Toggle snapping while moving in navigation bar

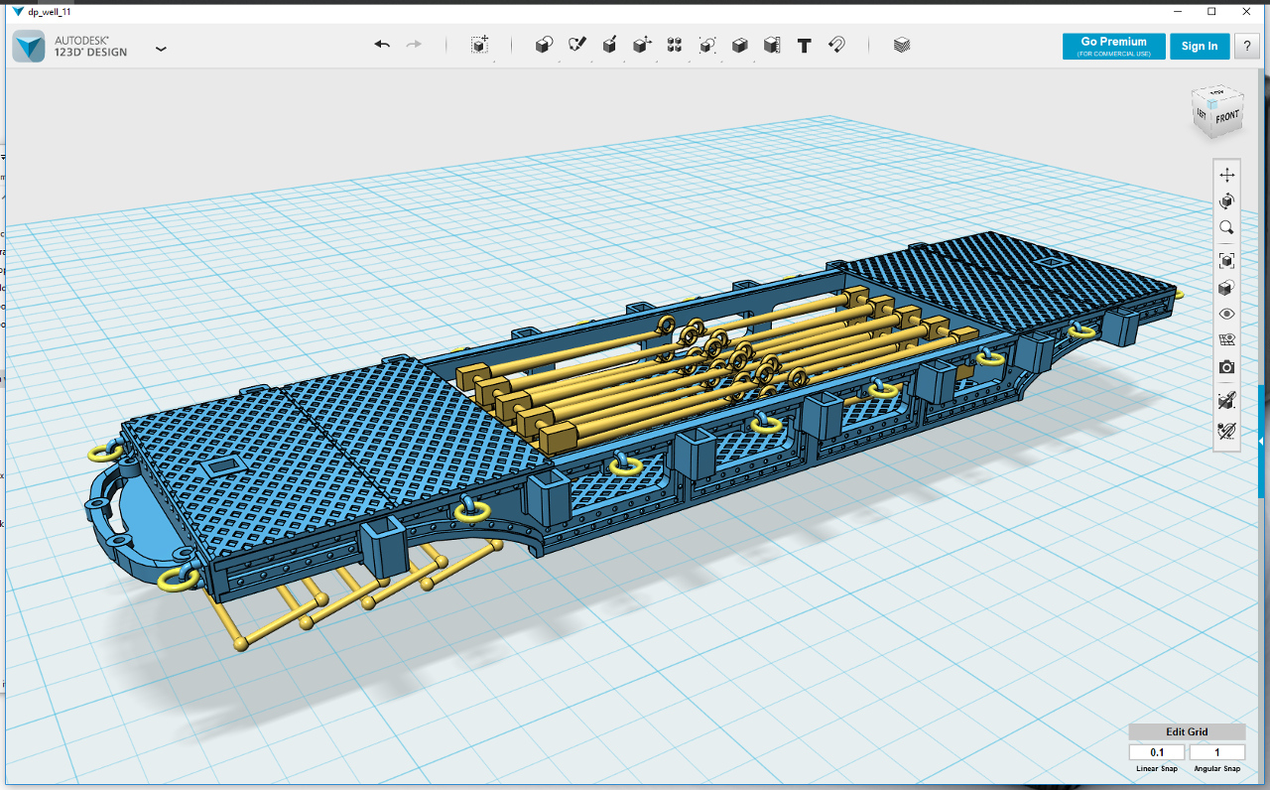pyautogui.click(x=1227, y=431)
